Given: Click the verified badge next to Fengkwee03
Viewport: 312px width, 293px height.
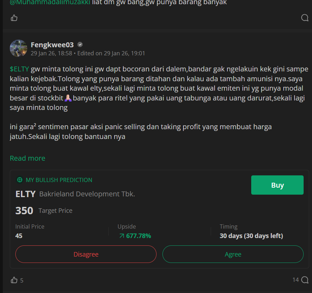Looking at the screenshot, I should (80, 44).
